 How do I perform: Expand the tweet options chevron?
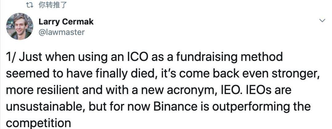pos(322,21)
